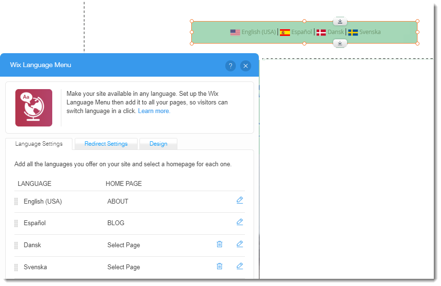This screenshot has height=286, width=441.
Task: Edit the Svenska language row
Action: [240, 266]
